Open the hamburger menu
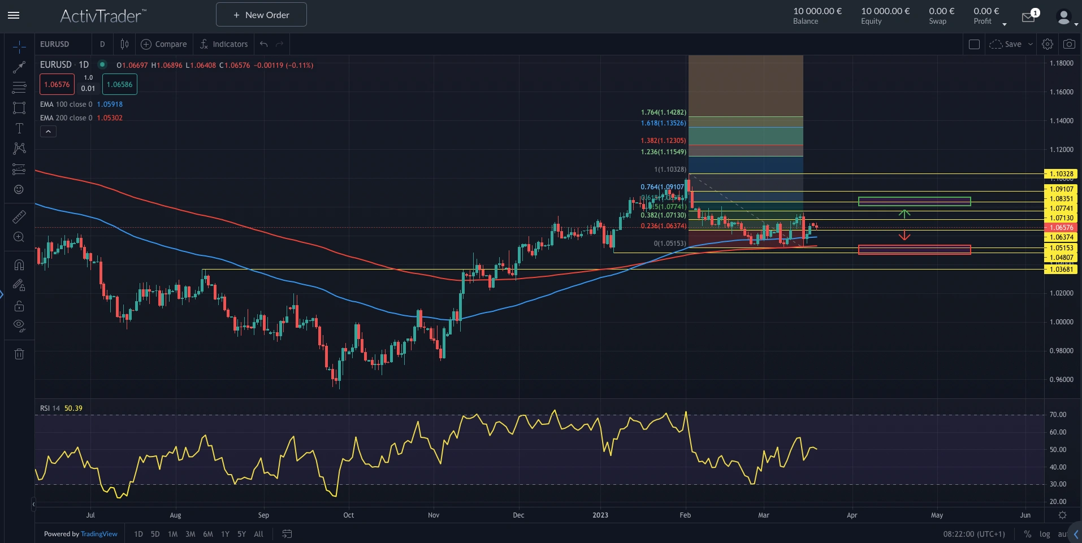The image size is (1082, 543). [x=14, y=15]
